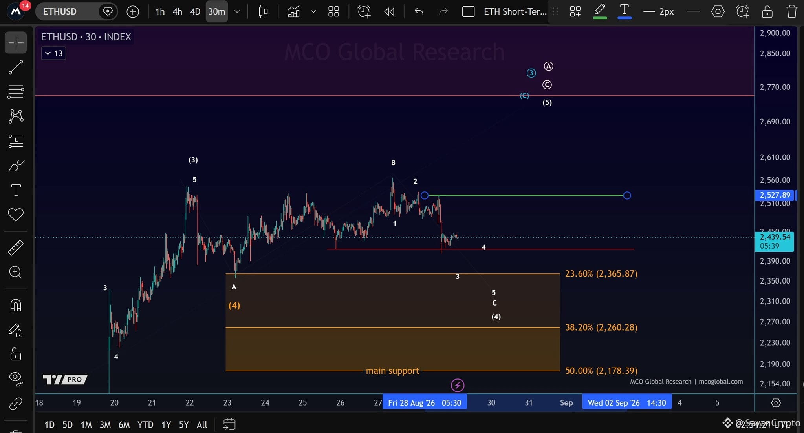Lock the selected drawing
804x433 pixels.
pyautogui.click(x=767, y=12)
